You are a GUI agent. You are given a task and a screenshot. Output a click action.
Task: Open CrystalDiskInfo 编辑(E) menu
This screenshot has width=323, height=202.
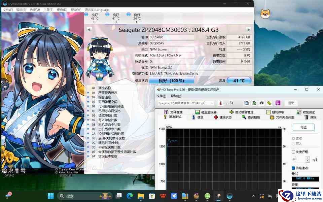click(x=21, y=10)
